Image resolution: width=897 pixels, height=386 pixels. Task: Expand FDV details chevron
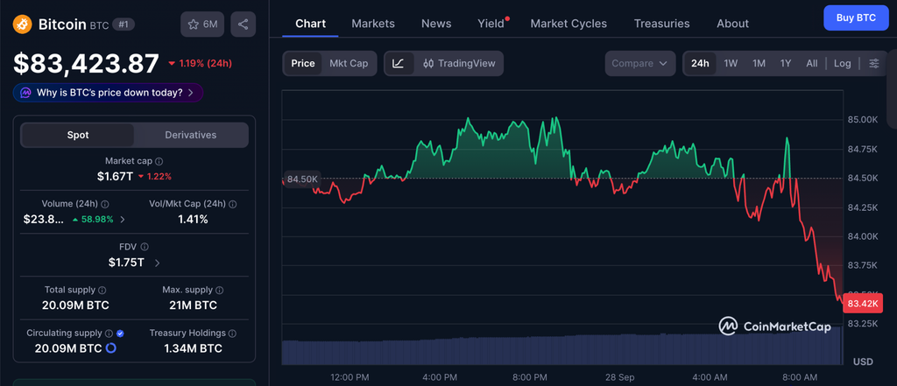point(158,263)
